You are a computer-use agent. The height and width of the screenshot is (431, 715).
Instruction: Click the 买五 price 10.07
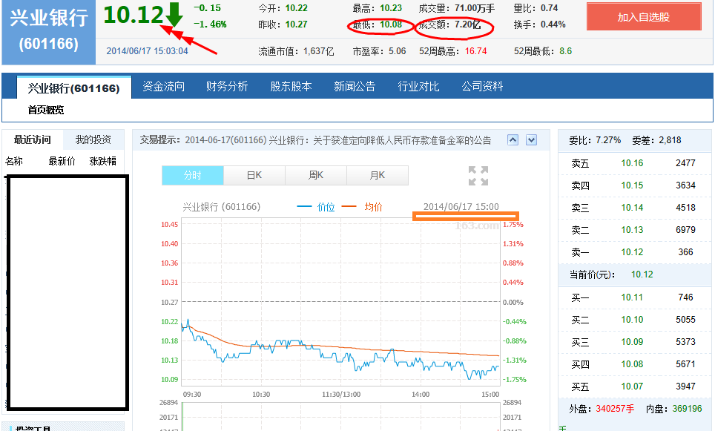pos(632,386)
